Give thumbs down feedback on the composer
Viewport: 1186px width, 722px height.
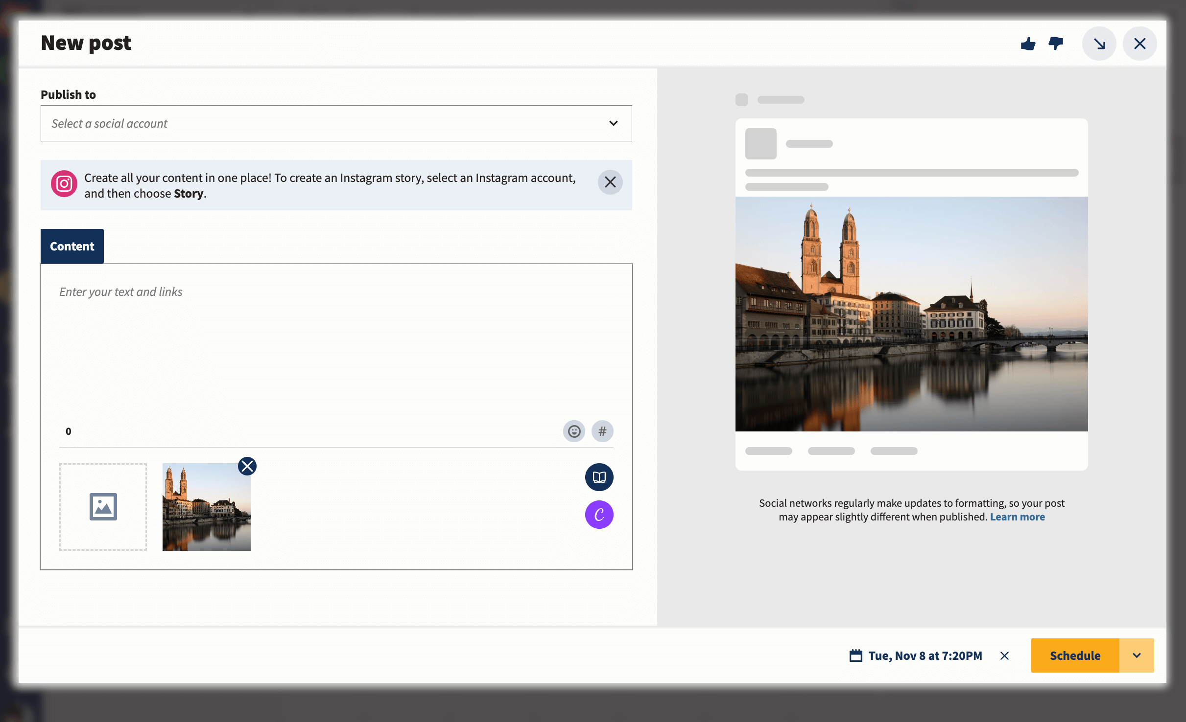point(1056,44)
